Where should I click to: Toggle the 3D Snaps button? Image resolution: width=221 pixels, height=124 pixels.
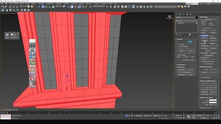[76, 7]
